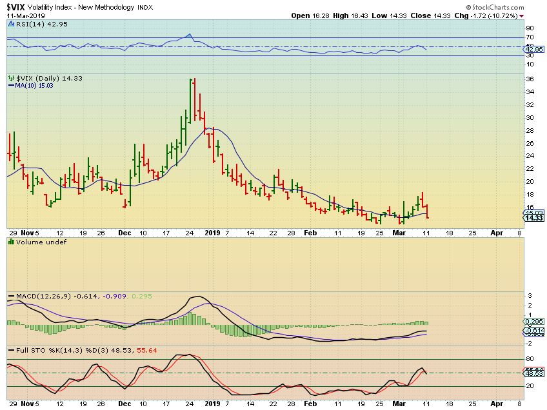Click the Volume undef legend icon
Screen dimensions: 547x410
pyautogui.click(x=10, y=242)
